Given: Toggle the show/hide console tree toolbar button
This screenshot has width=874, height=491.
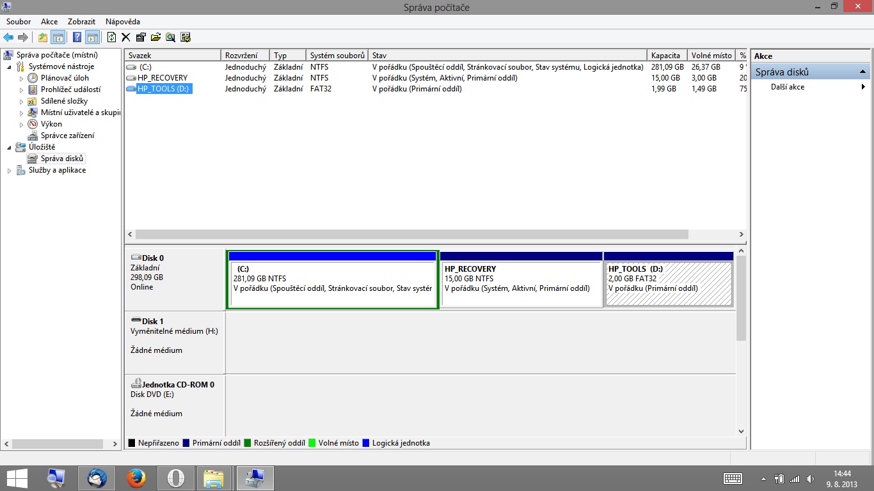Looking at the screenshot, I should pyautogui.click(x=58, y=37).
